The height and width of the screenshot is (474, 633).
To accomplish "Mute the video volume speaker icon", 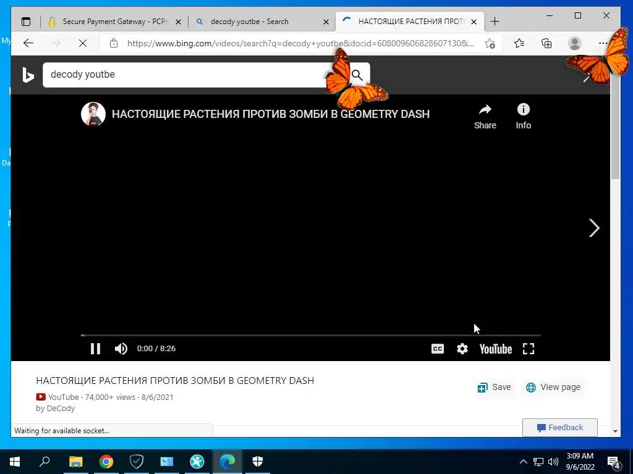I will click(x=121, y=349).
